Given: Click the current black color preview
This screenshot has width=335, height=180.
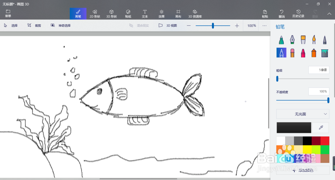Looking at the screenshot, I should pyautogui.click(x=294, y=128).
